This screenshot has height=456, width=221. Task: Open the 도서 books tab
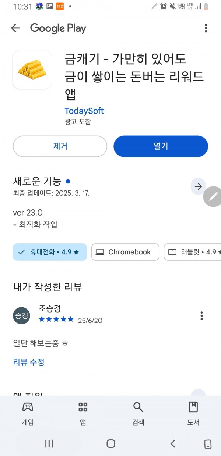[193, 413]
